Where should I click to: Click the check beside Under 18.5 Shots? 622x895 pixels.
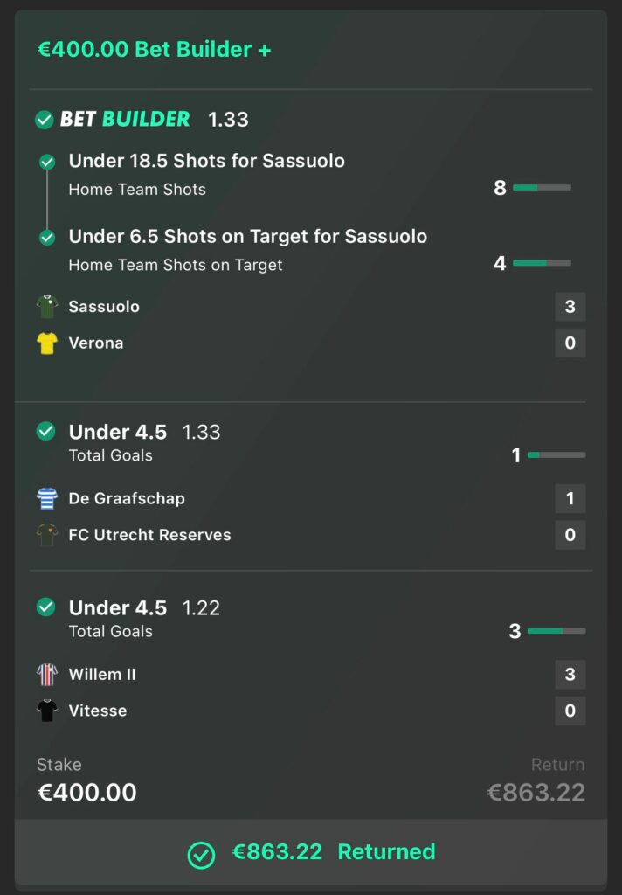(47, 162)
